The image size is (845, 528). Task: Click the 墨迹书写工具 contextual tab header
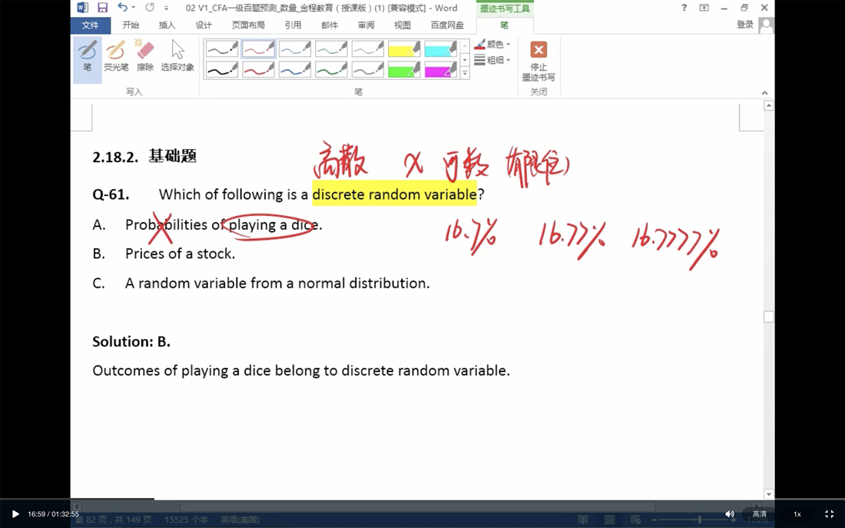click(x=505, y=8)
